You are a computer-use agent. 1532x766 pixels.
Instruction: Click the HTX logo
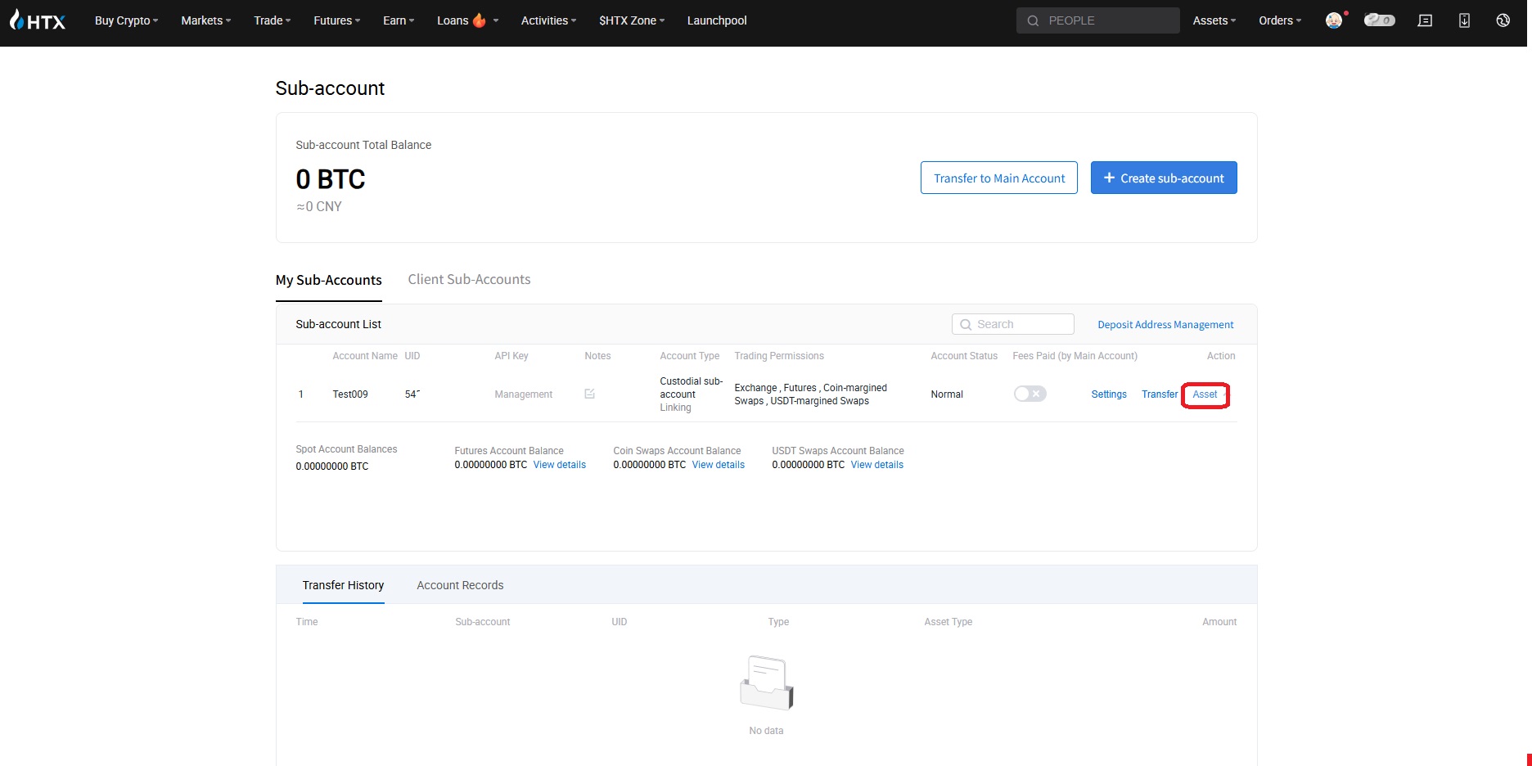(x=38, y=20)
